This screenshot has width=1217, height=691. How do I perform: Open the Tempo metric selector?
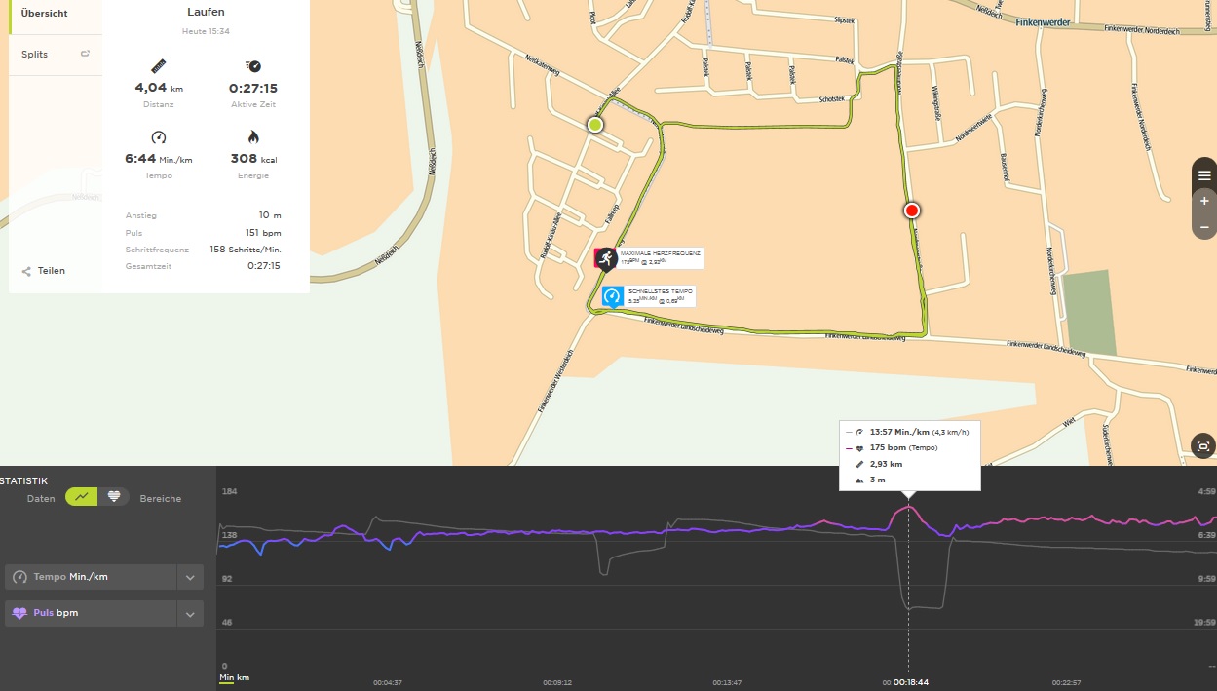coord(93,577)
